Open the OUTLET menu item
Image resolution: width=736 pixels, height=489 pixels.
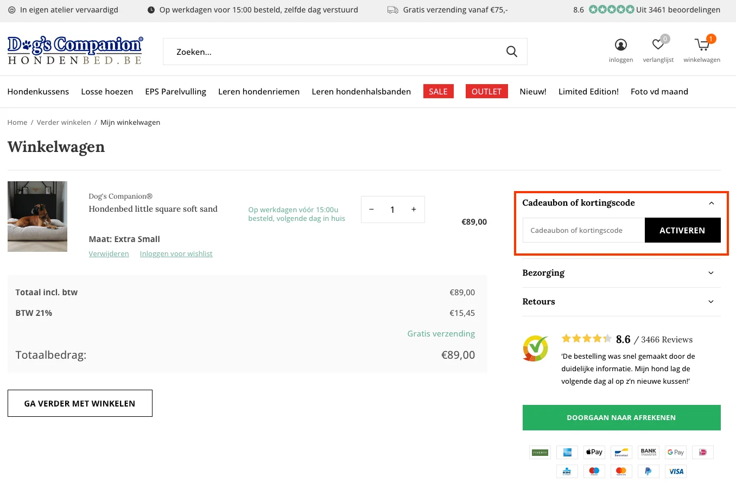(486, 91)
